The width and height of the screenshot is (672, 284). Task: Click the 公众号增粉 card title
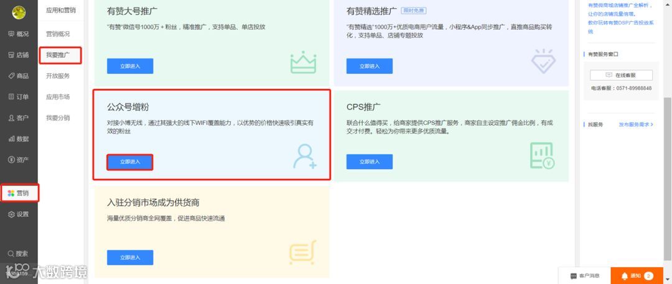pos(128,107)
